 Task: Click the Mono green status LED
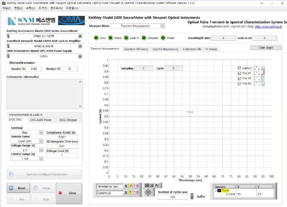click(x=111, y=38)
